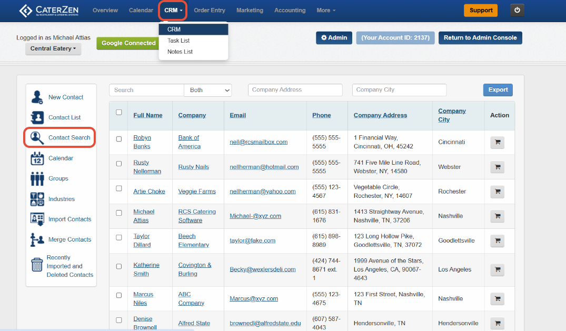Sort table by Company column header
Viewport: 566px width, 331px height.
192,115
